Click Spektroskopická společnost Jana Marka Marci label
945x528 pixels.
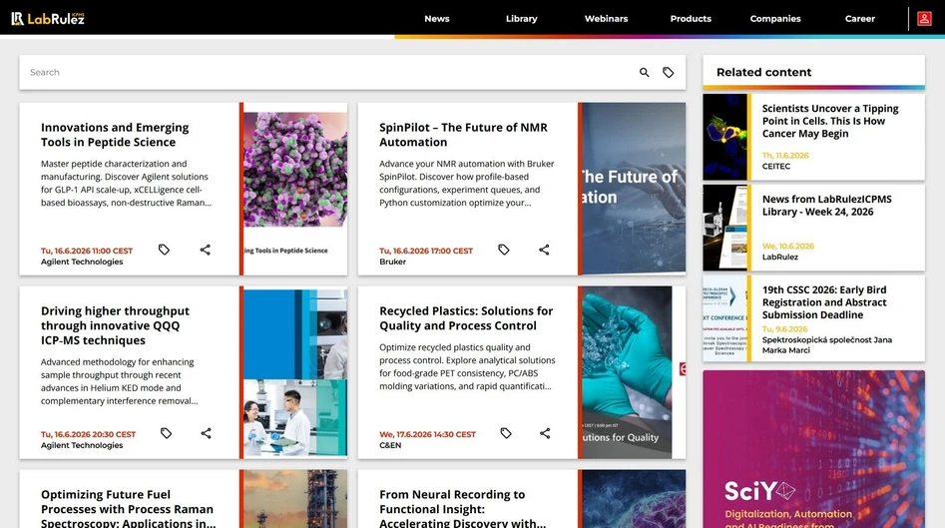(x=827, y=344)
